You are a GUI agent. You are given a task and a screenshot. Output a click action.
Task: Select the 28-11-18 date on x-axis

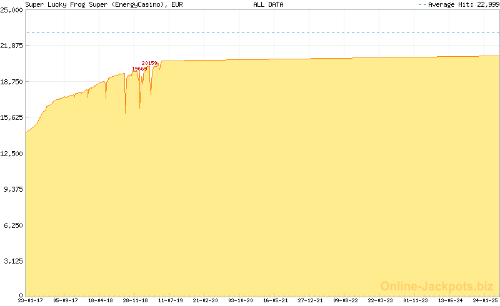(x=136, y=300)
